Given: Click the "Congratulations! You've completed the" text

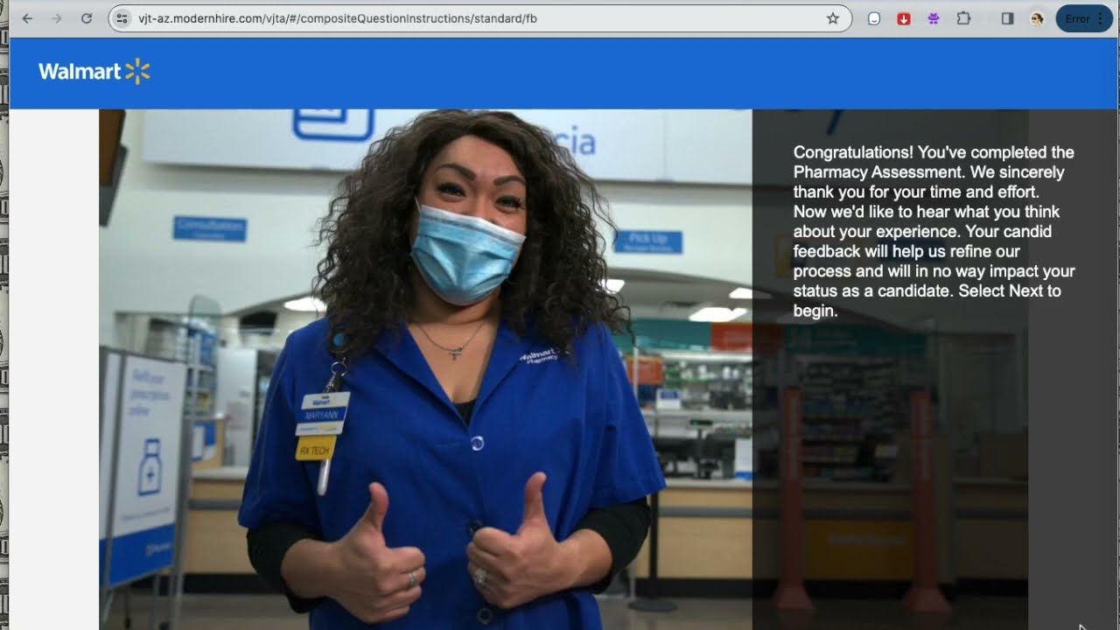Looking at the screenshot, I should pyautogui.click(x=934, y=152).
